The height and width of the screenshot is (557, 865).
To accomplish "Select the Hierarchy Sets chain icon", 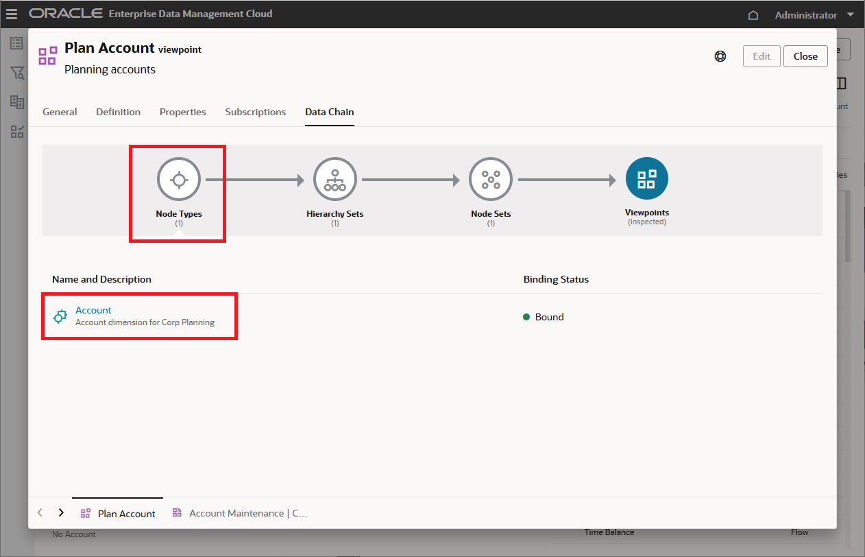I will click(x=335, y=180).
